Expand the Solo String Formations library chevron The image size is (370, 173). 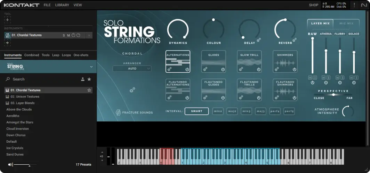pos(91,67)
